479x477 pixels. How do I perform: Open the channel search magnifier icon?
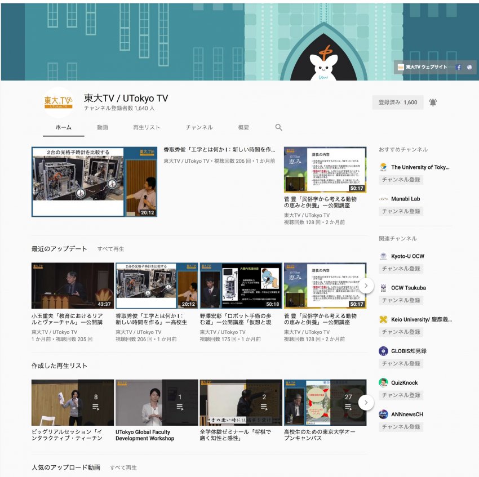pyautogui.click(x=278, y=127)
